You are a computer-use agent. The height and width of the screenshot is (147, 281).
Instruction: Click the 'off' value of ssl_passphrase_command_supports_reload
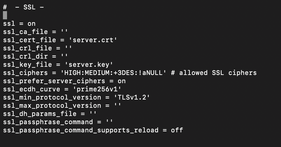[177, 130]
